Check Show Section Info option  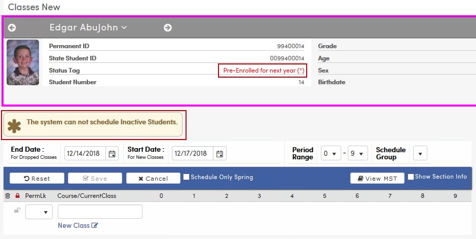tap(411, 177)
